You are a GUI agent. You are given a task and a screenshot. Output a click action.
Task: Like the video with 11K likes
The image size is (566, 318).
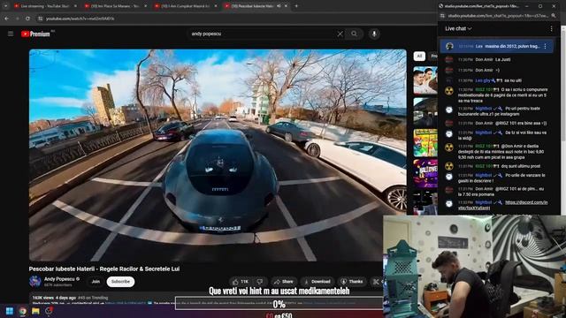coord(241,282)
